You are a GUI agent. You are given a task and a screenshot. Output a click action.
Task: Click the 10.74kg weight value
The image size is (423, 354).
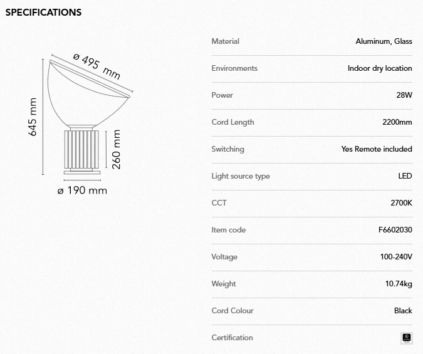click(399, 284)
